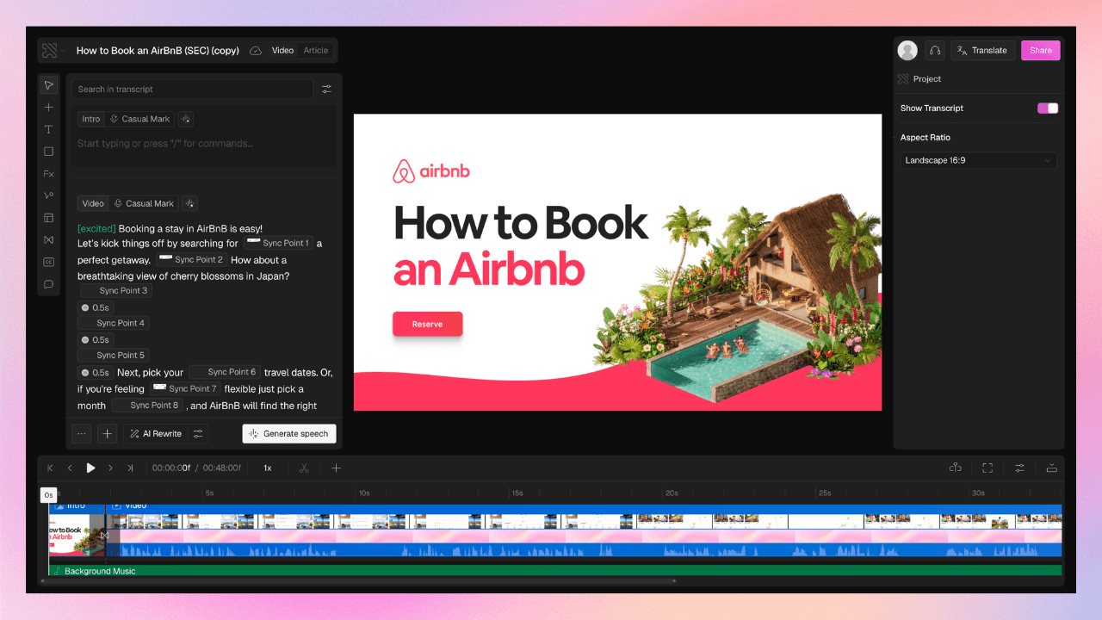Open the closed captions tool

tap(49, 262)
